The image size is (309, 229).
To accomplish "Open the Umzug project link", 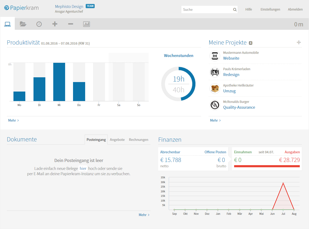I will point(229,91).
